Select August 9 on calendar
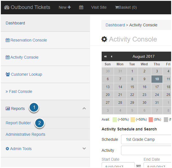 144,79
